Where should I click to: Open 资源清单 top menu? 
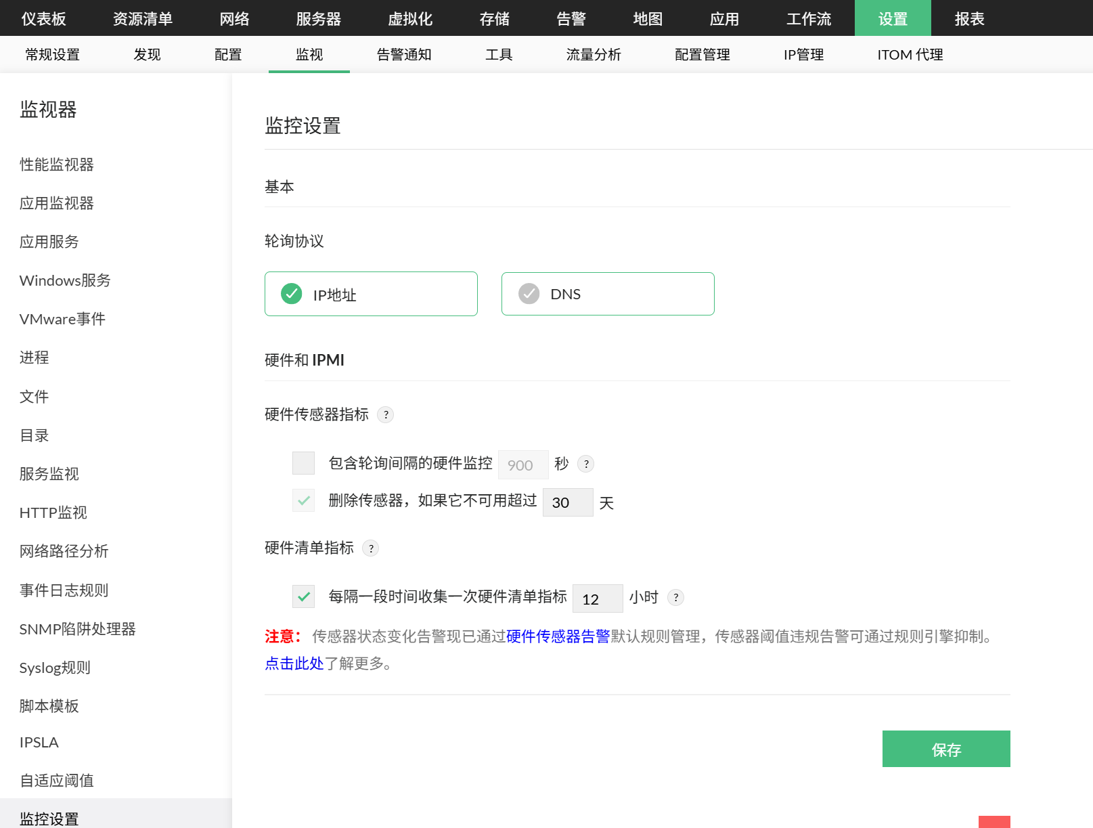click(x=143, y=18)
